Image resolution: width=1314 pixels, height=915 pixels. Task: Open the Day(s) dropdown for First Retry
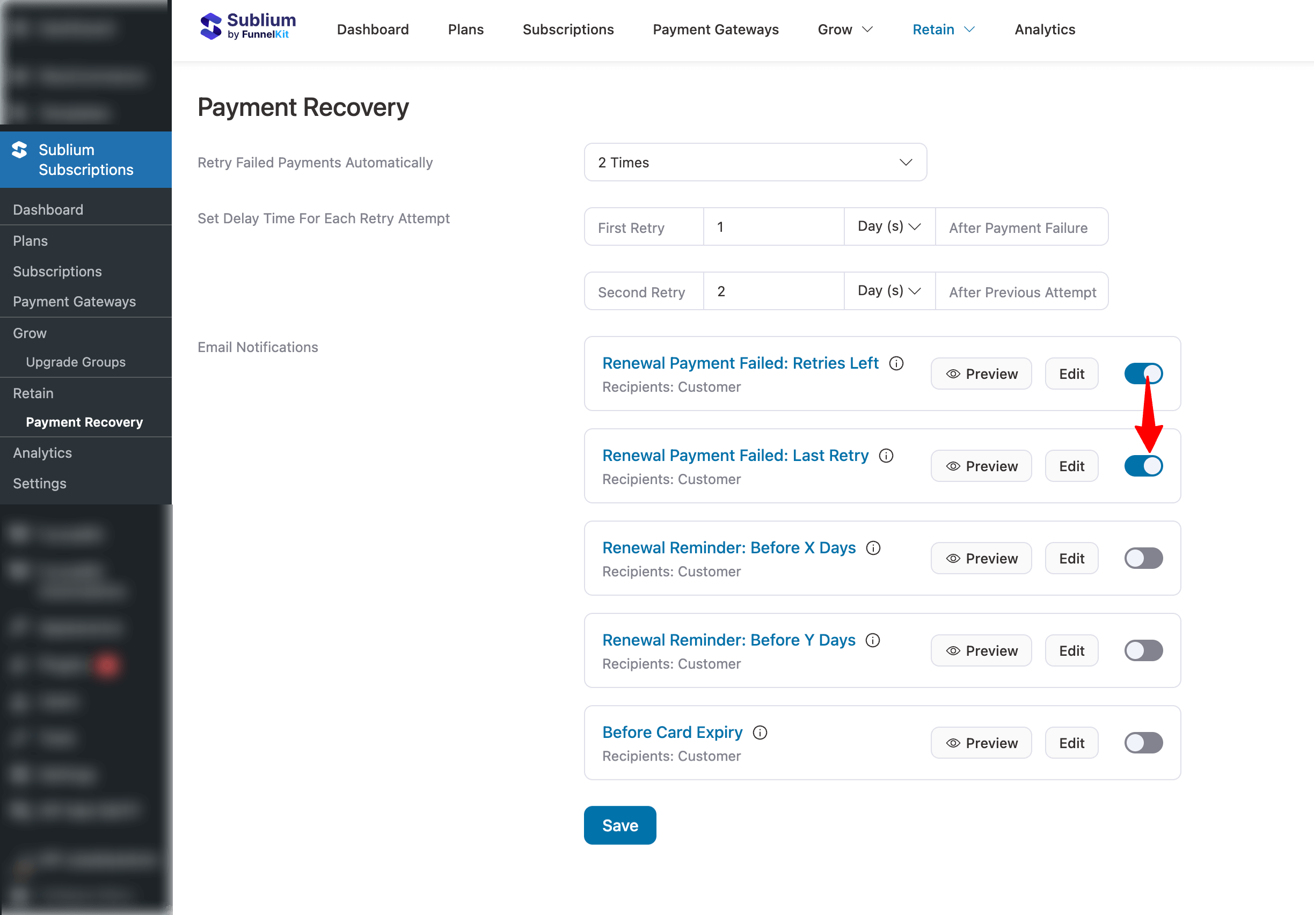pyautogui.click(x=888, y=226)
